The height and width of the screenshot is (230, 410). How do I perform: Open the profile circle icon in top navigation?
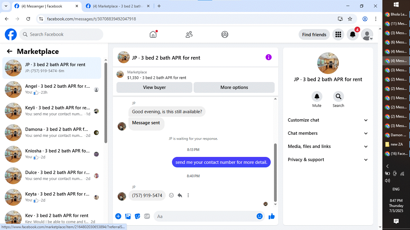(225, 34)
